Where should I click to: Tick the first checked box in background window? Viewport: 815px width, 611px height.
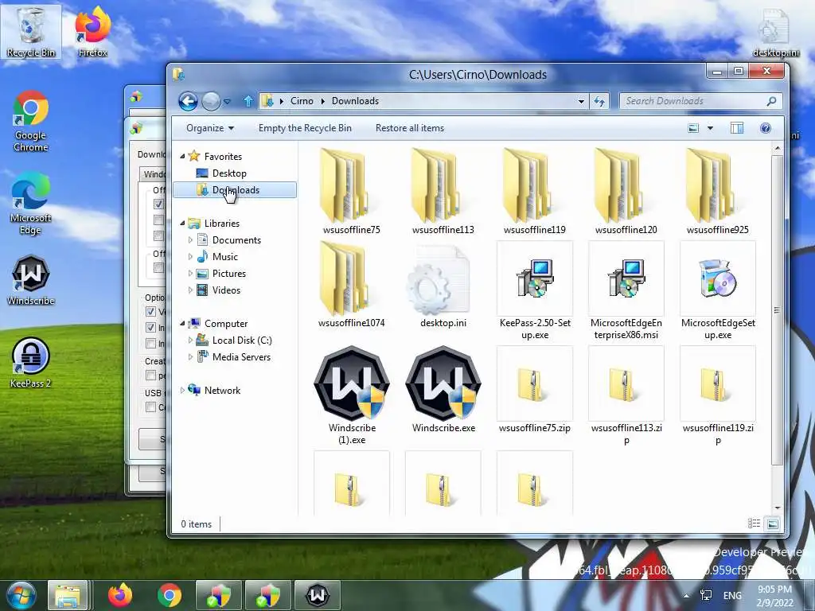point(158,204)
